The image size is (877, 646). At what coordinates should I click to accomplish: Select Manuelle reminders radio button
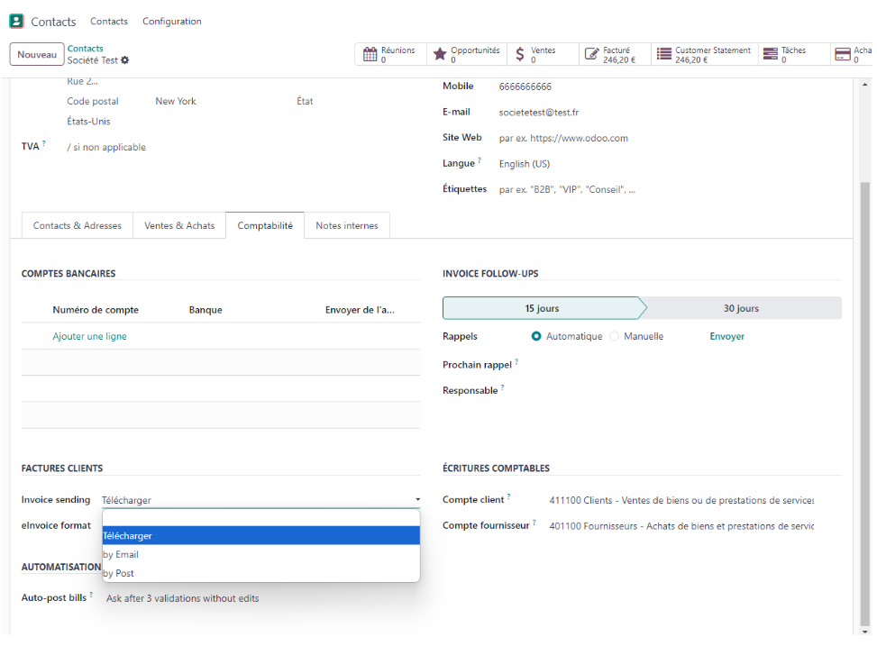[x=614, y=336]
